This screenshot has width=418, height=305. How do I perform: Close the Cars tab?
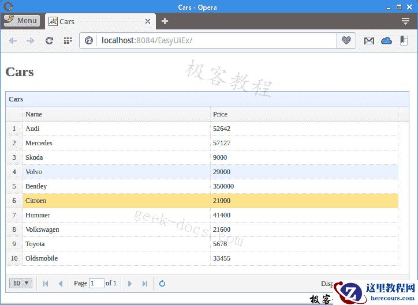[148, 21]
